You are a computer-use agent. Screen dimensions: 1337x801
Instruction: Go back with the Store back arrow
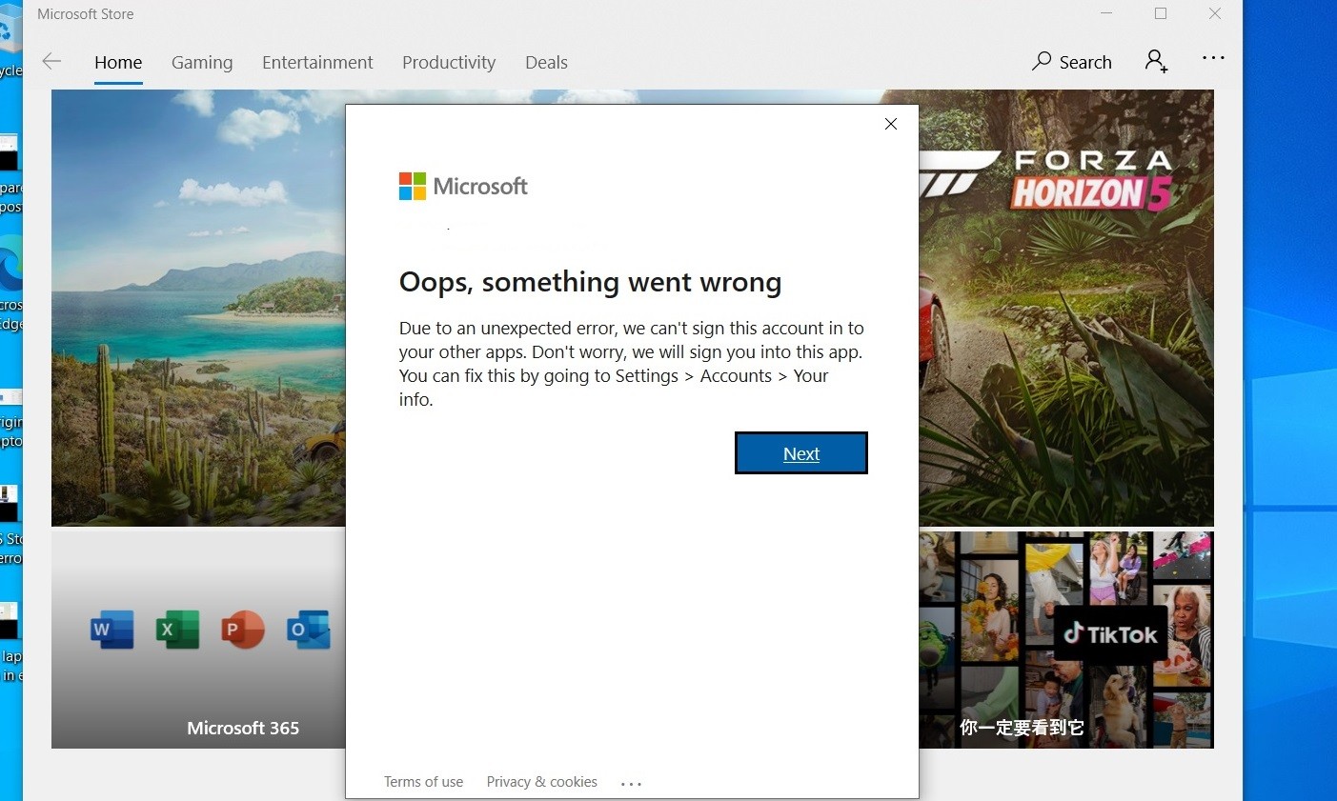pos(51,62)
